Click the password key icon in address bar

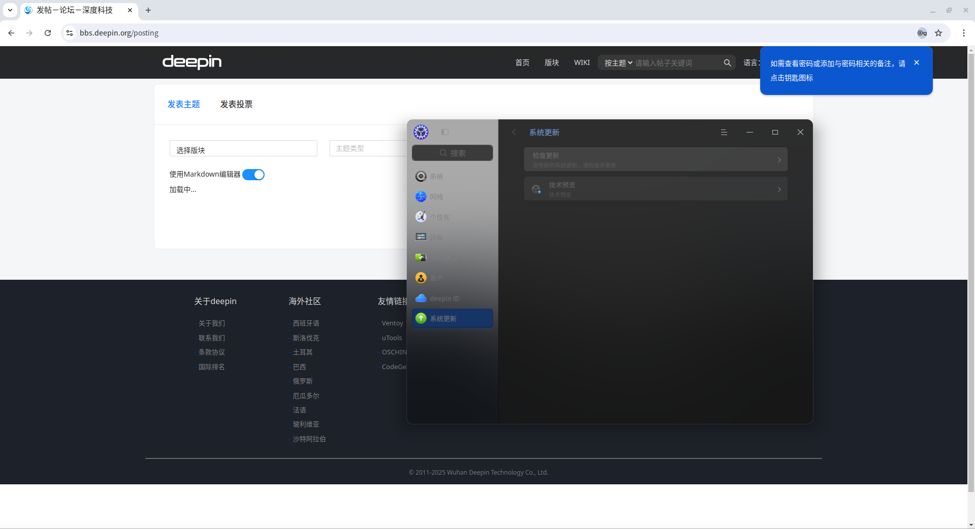pos(922,33)
